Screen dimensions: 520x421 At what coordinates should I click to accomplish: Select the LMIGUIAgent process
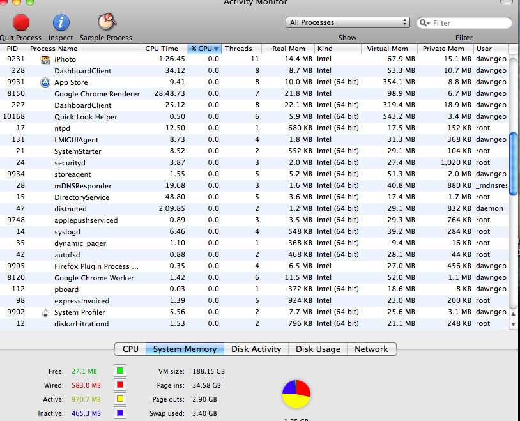pos(254,140)
